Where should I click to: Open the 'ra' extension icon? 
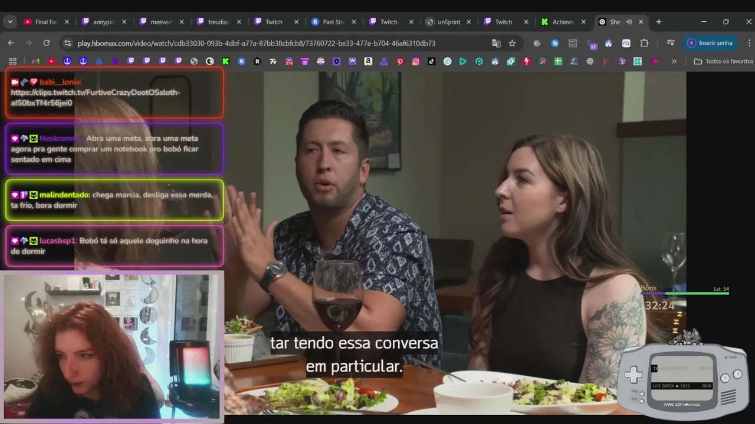(x=626, y=43)
